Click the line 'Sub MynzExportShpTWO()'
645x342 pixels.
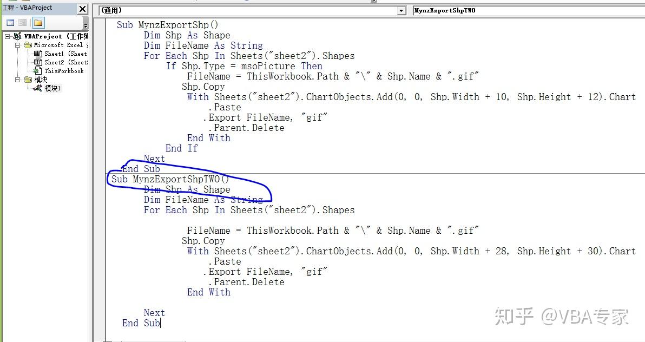click(x=170, y=180)
